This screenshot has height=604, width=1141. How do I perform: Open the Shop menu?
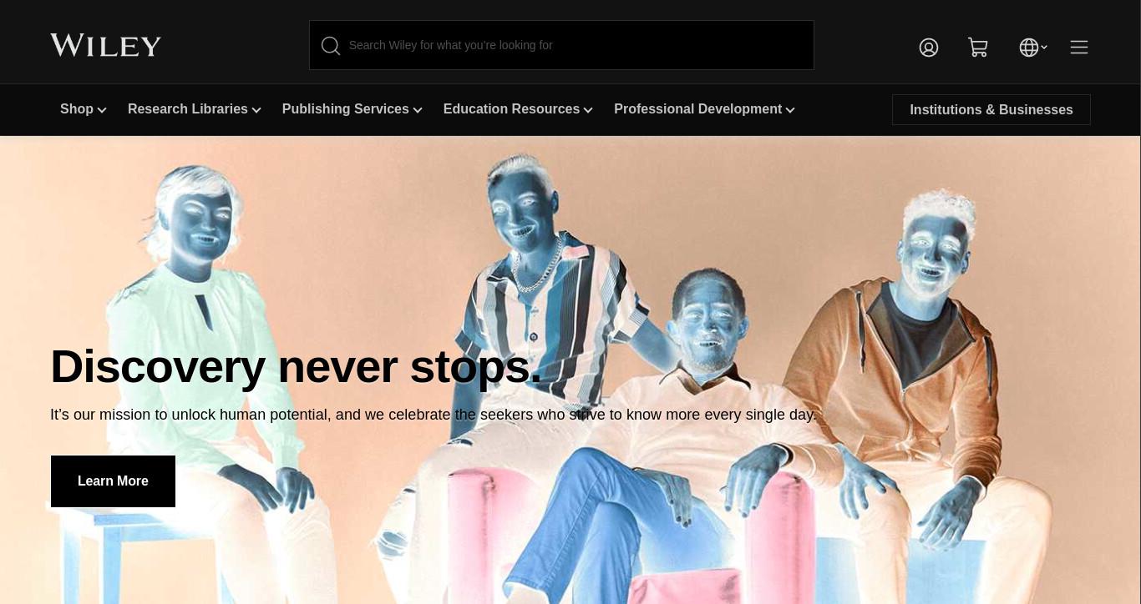tap(77, 109)
